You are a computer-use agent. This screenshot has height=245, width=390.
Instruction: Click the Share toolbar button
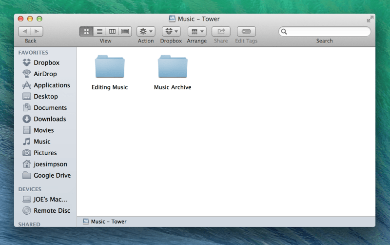point(221,31)
